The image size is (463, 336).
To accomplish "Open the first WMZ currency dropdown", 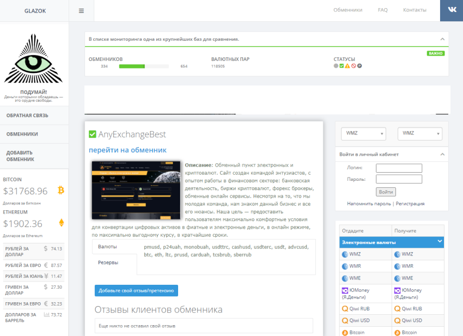I will pos(363,133).
